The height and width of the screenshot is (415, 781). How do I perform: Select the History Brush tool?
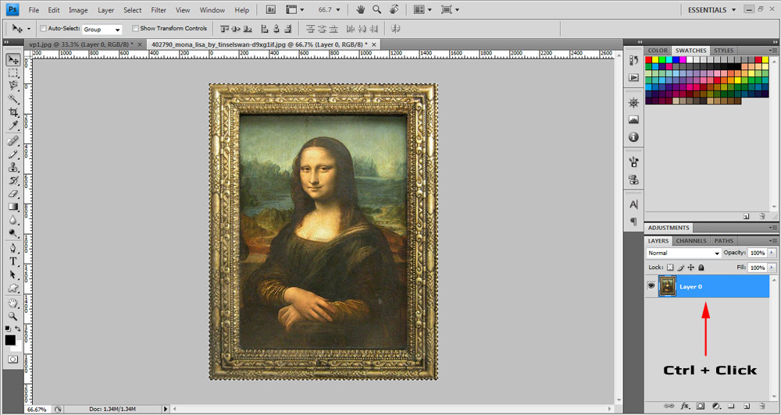(x=13, y=180)
